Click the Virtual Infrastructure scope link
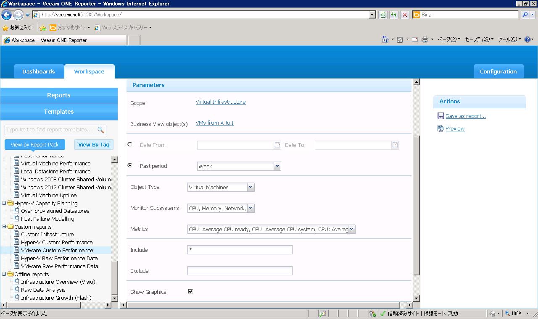The height and width of the screenshot is (319, 538). tap(221, 102)
